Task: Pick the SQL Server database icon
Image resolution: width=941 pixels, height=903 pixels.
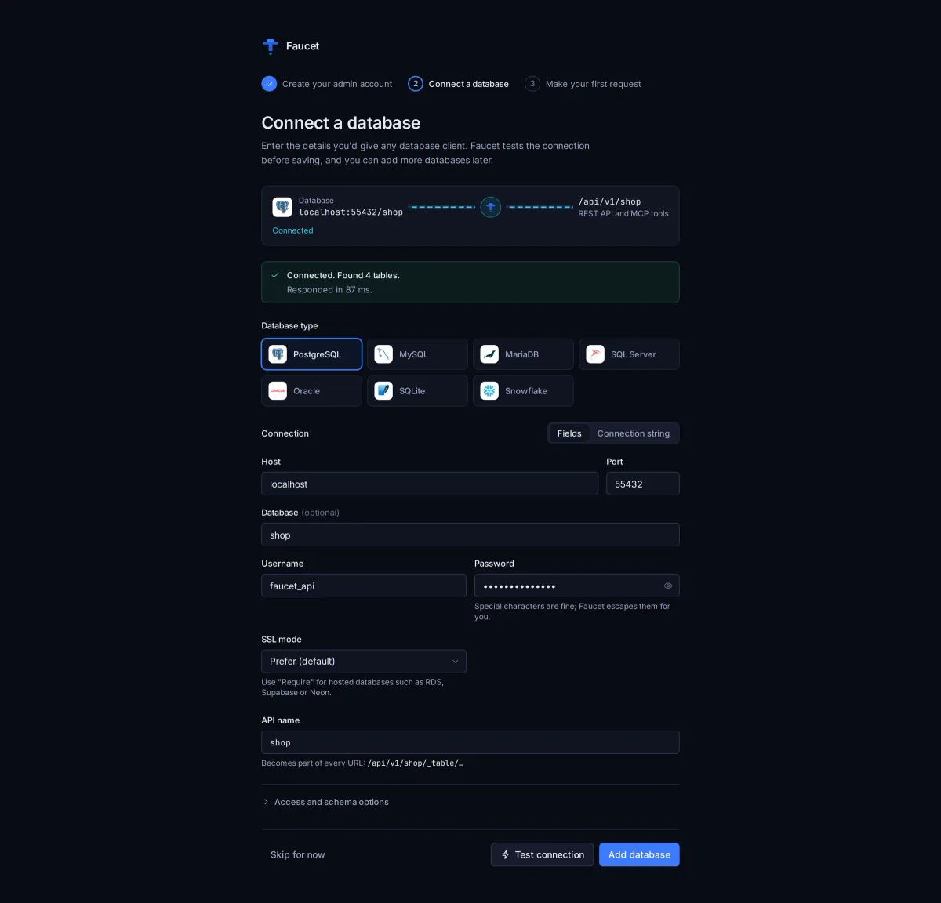Action: [x=595, y=354]
